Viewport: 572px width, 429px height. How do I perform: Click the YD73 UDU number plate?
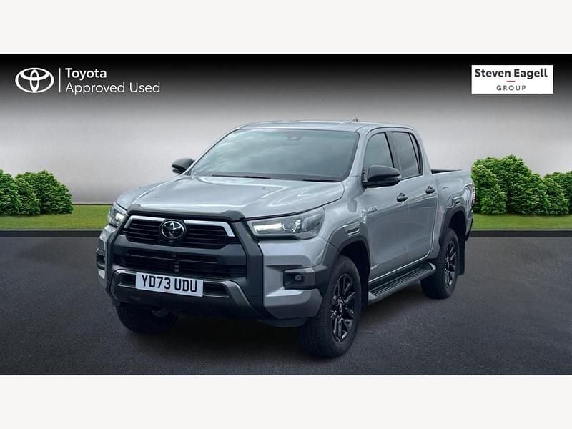pyautogui.click(x=169, y=284)
